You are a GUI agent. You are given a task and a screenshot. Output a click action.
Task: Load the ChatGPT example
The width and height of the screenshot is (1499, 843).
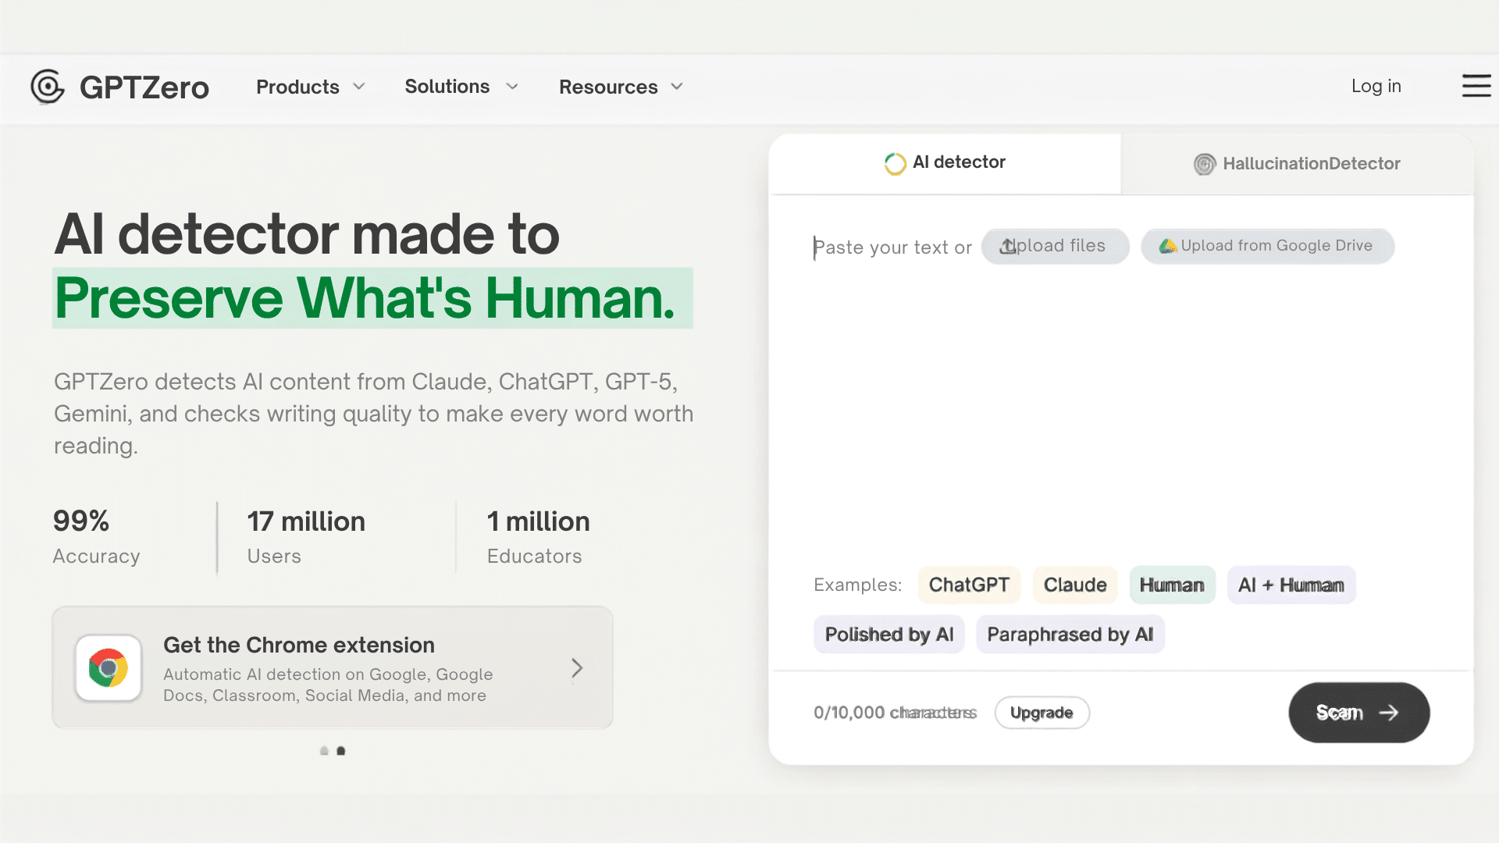pyautogui.click(x=969, y=585)
